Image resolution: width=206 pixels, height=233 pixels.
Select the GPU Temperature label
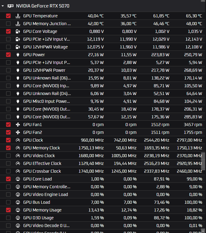(40, 16)
